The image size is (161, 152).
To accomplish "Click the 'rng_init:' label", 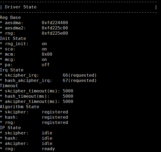I will pyautogui.click(x=17, y=44).
